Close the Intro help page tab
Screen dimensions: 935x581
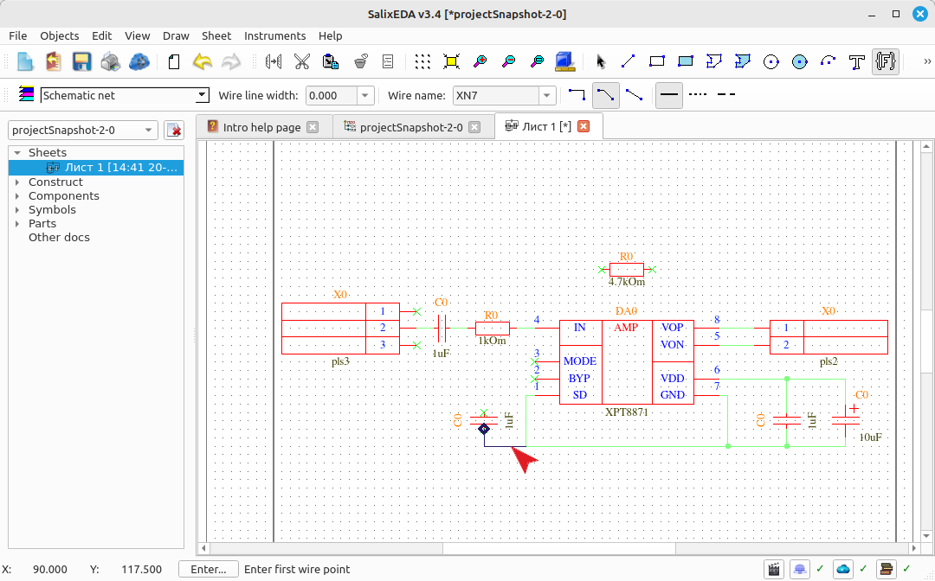tap(313, 127)
